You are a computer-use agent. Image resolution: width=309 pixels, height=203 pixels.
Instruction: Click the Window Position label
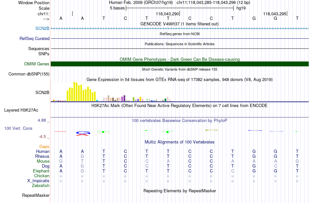(34, 3)
